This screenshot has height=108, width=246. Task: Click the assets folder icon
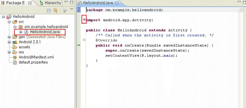[x=15, y=47]
